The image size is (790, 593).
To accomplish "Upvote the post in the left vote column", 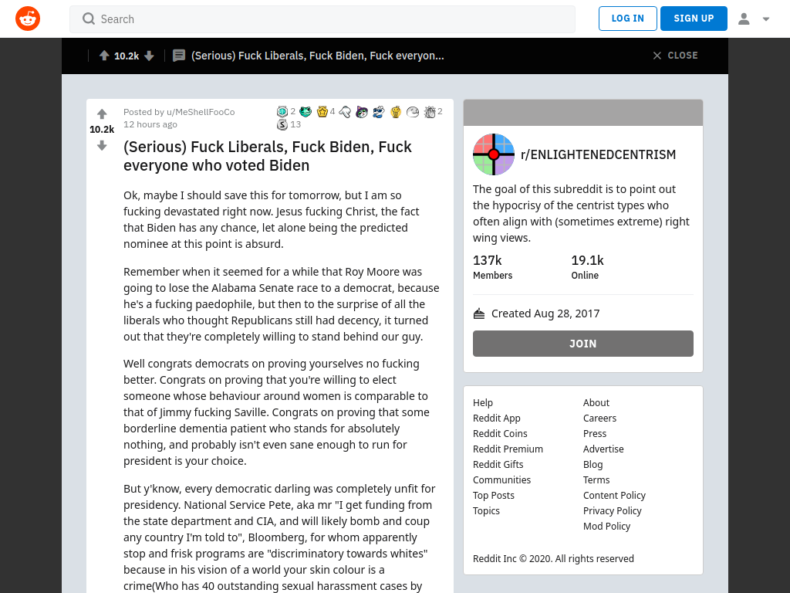I will pyautogui.click(x=102, y=114).
